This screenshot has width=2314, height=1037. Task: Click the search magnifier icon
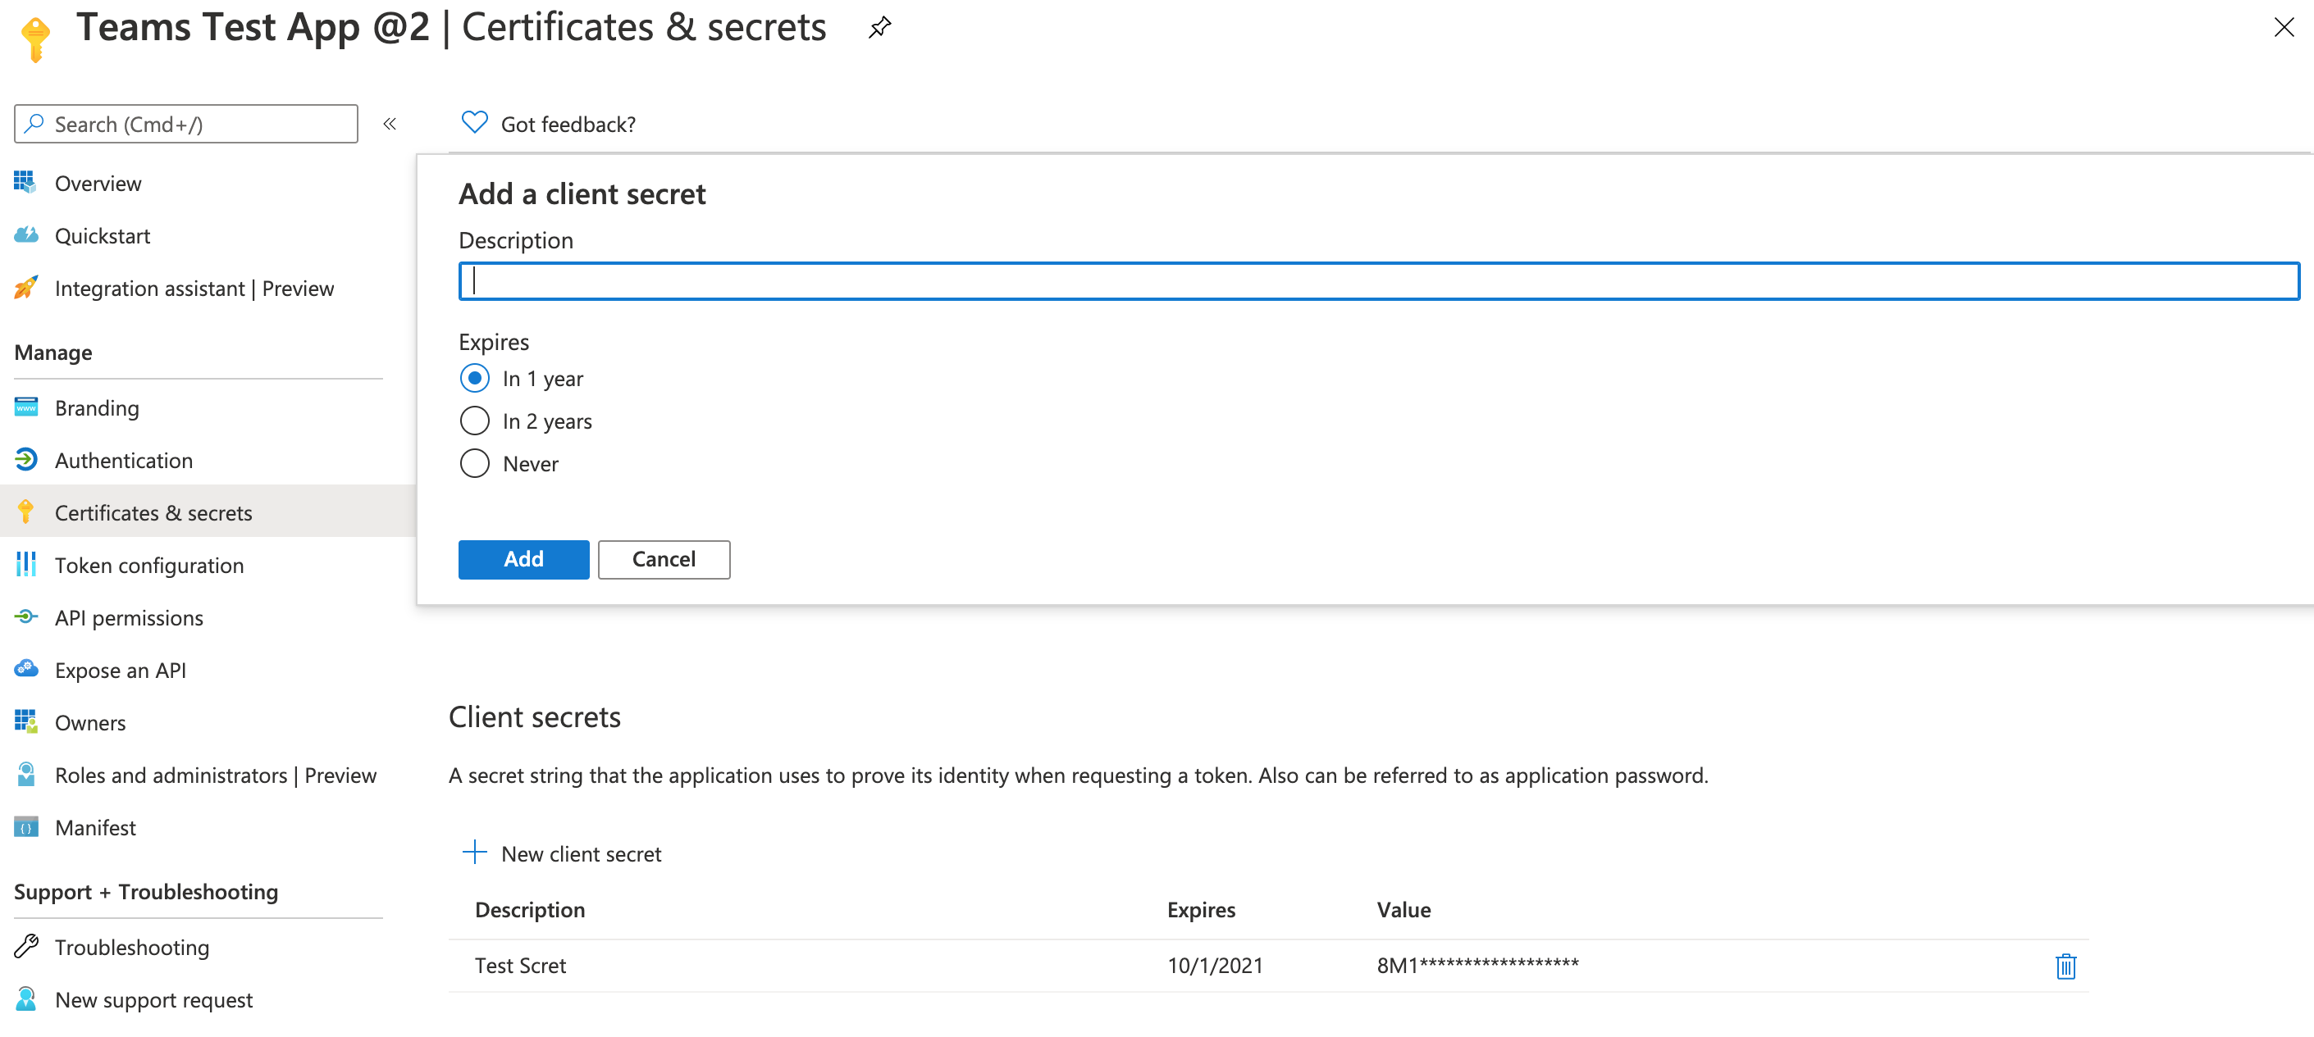click(34, 123)
